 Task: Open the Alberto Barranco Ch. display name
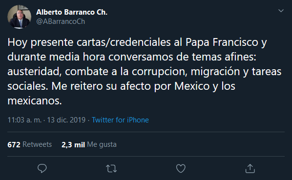coord(72,12)
